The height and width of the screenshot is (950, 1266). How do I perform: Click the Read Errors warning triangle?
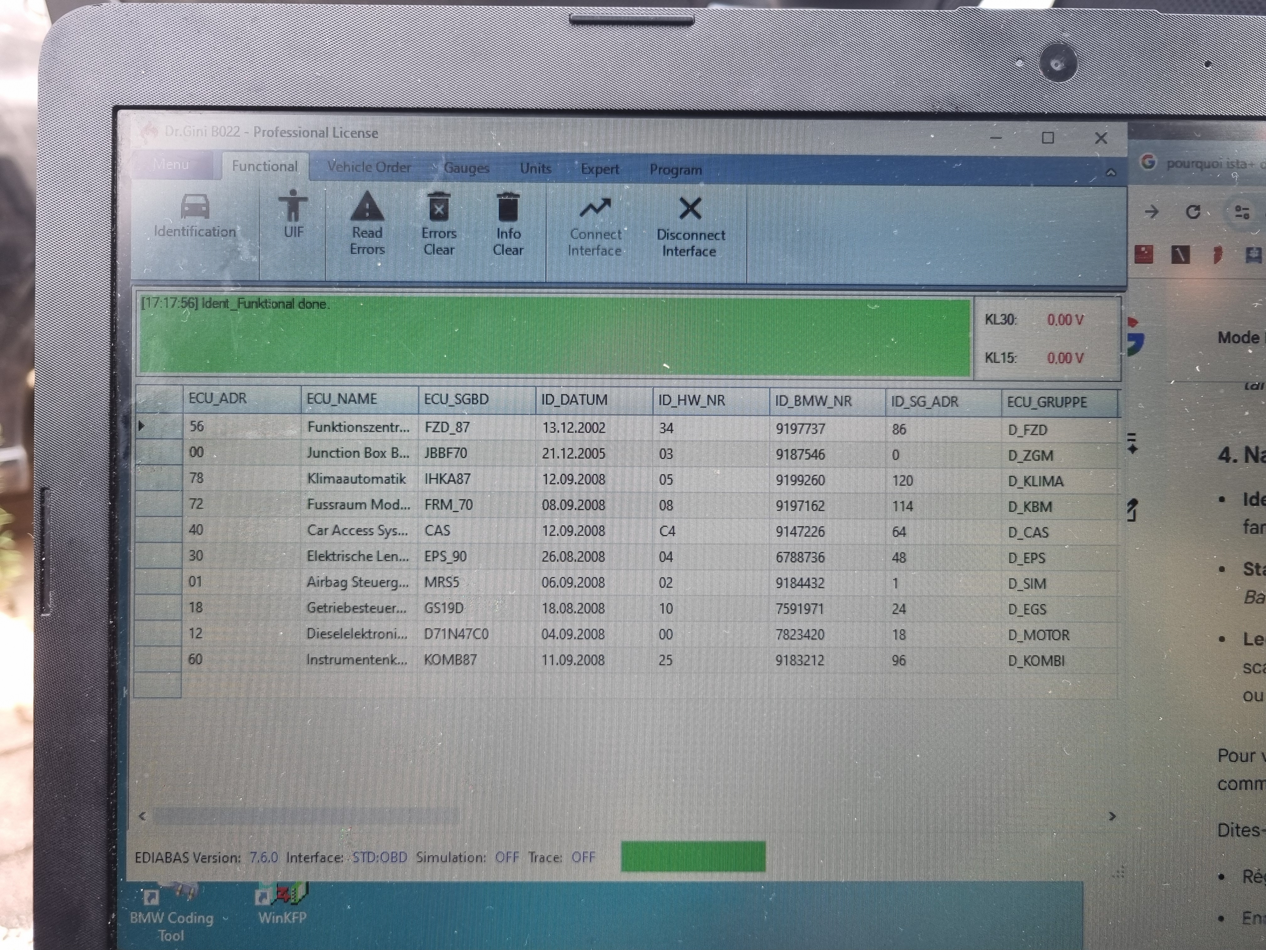point(367,206)
